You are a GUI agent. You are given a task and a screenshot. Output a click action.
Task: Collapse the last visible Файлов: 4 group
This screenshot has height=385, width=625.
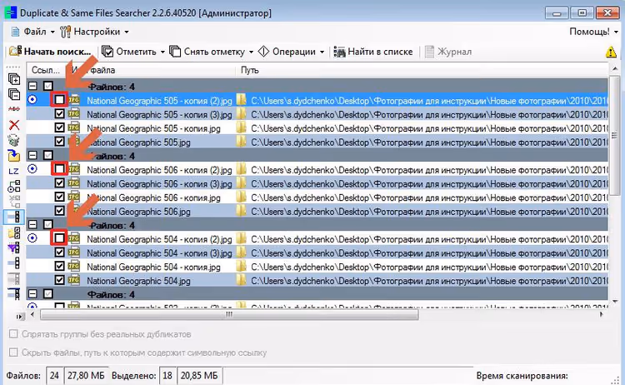point(32,294)
